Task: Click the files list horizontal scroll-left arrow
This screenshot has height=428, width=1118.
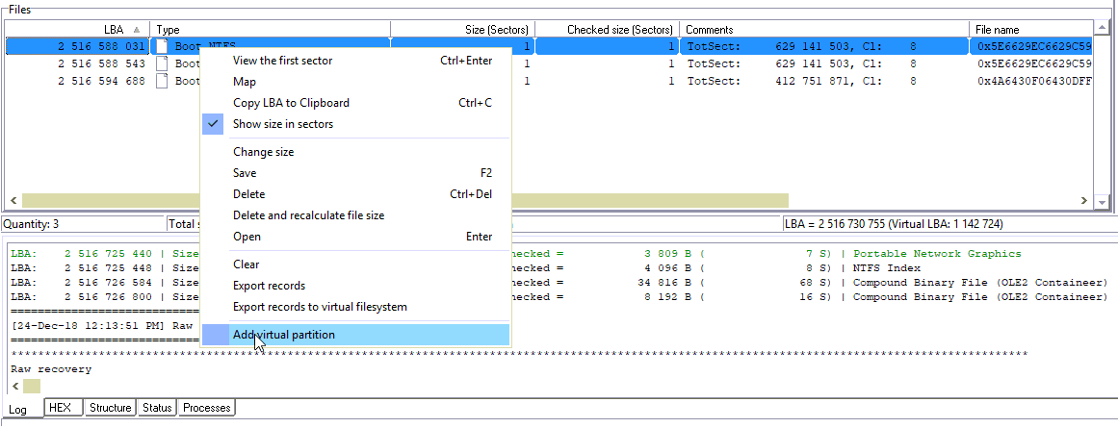Action: coord(13,201)
